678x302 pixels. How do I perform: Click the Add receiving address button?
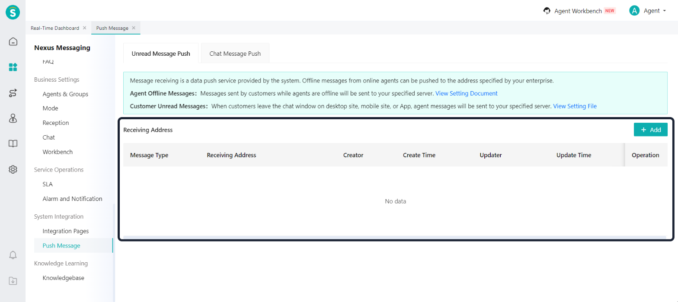(651, 130)
